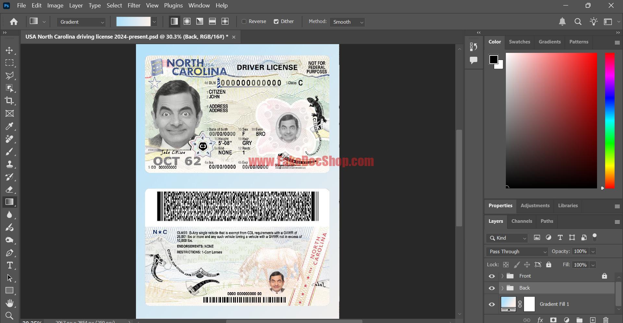
Task: Create a new group folder
Action: [579, 320]
